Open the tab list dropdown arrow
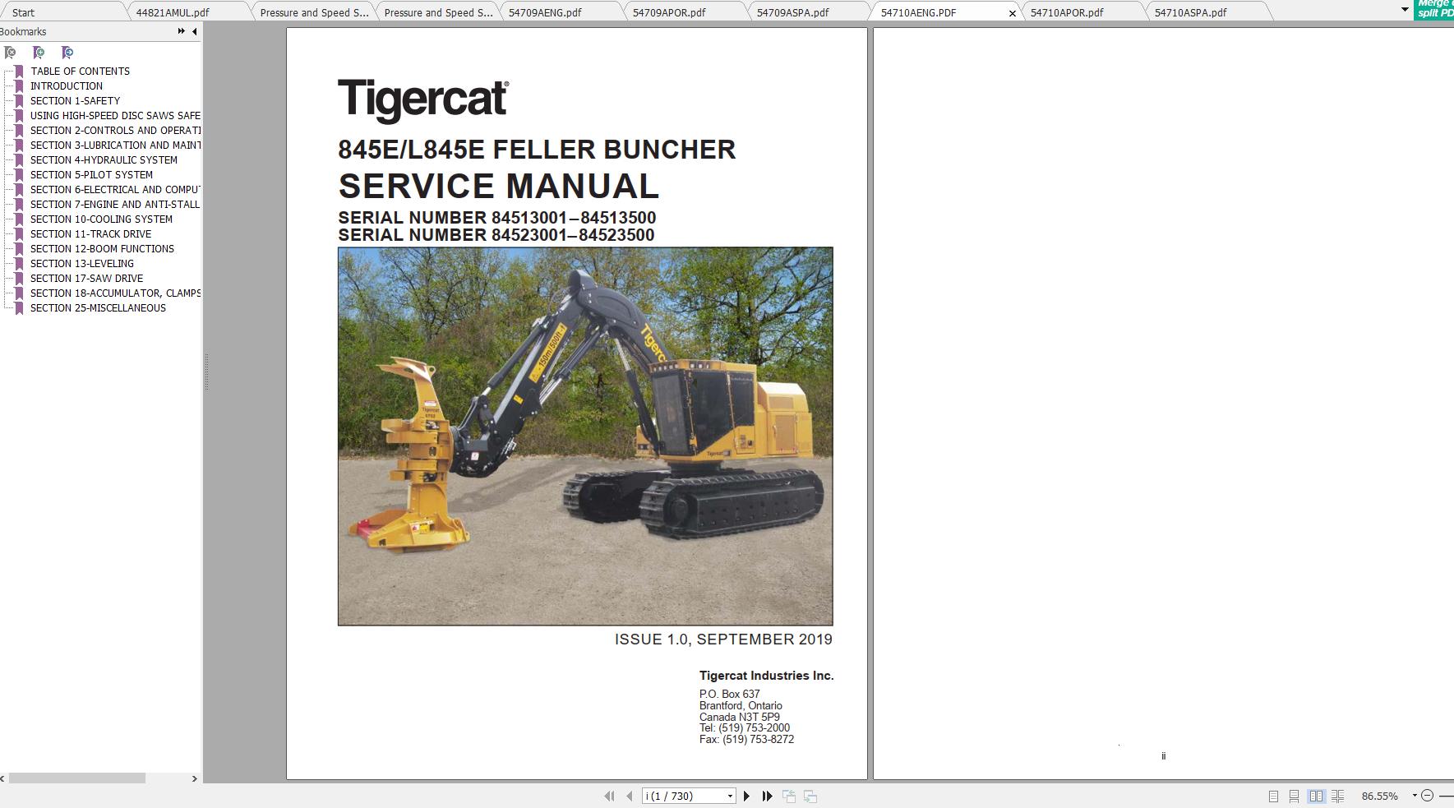The height and width of the screenshot is (808, 1454). [1405, 10]
